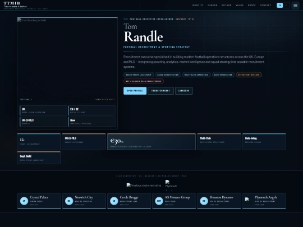
Task: Select the Plymouth Argyle club card
Action: tap(264, 201)
